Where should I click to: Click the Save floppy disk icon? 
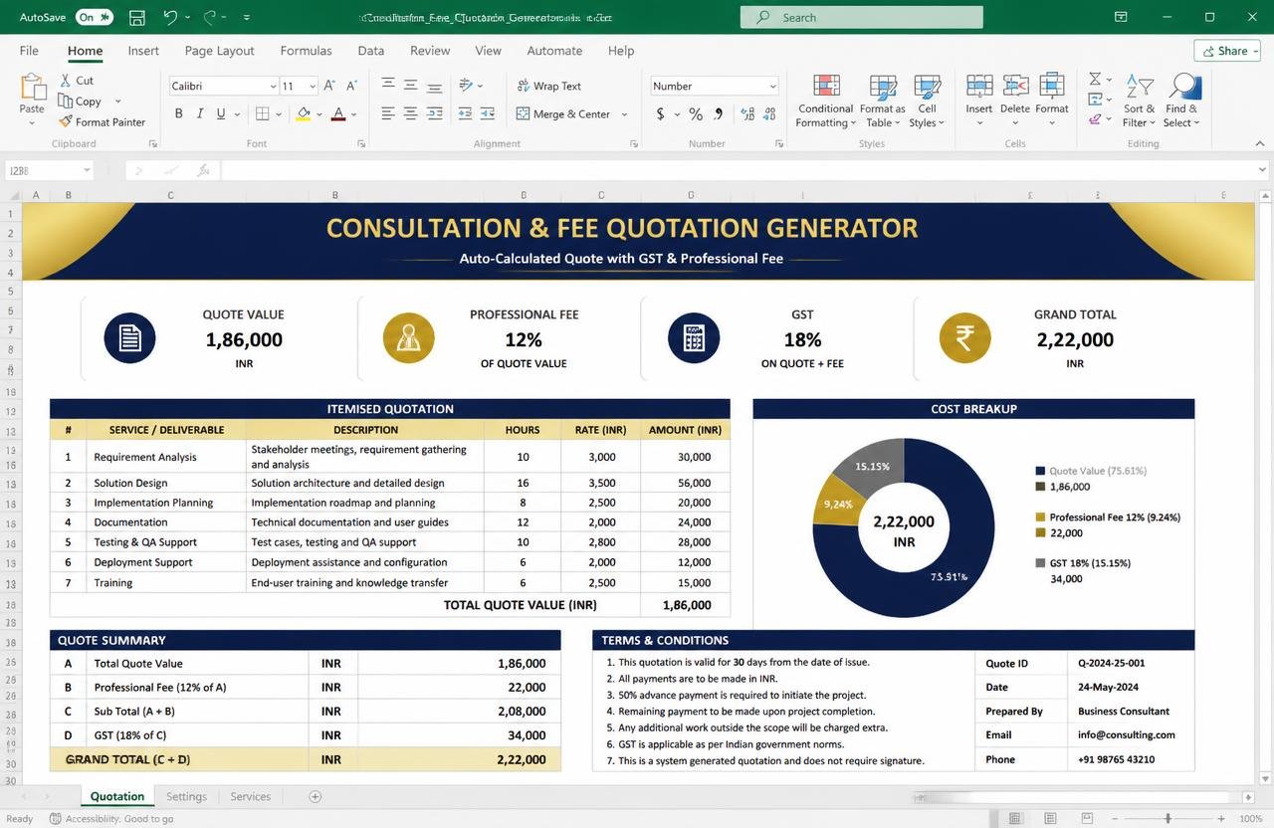click(x=137, y=17)
